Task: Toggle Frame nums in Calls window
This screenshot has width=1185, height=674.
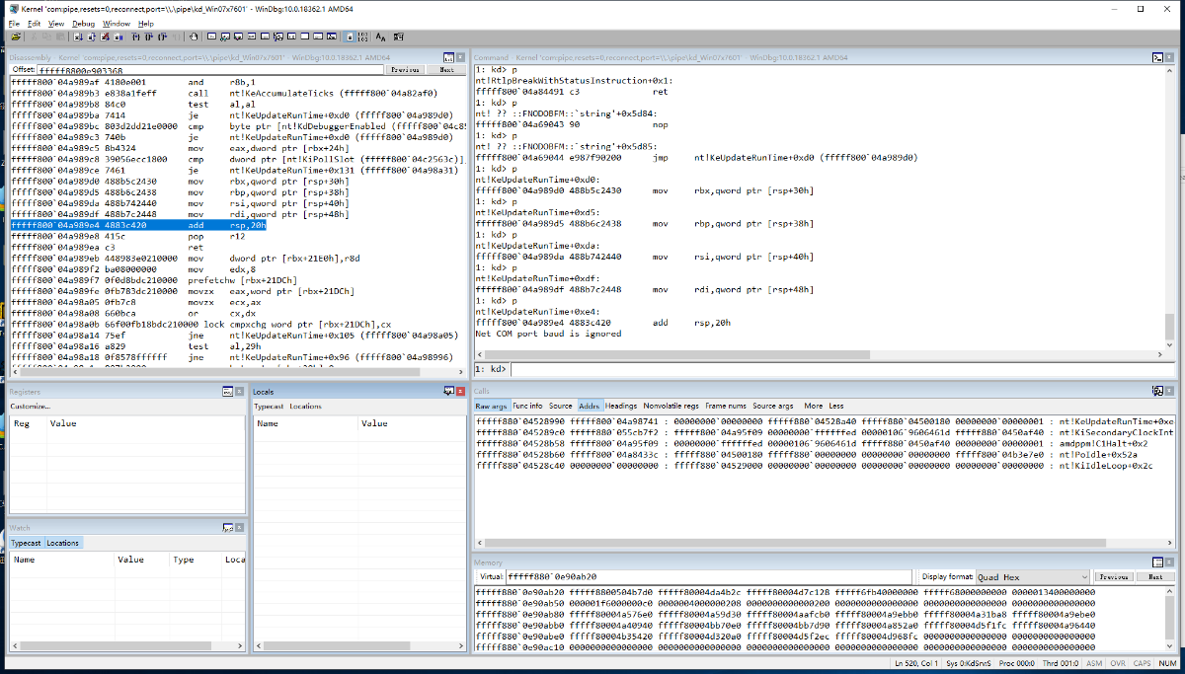Action: tap(726, 406)
